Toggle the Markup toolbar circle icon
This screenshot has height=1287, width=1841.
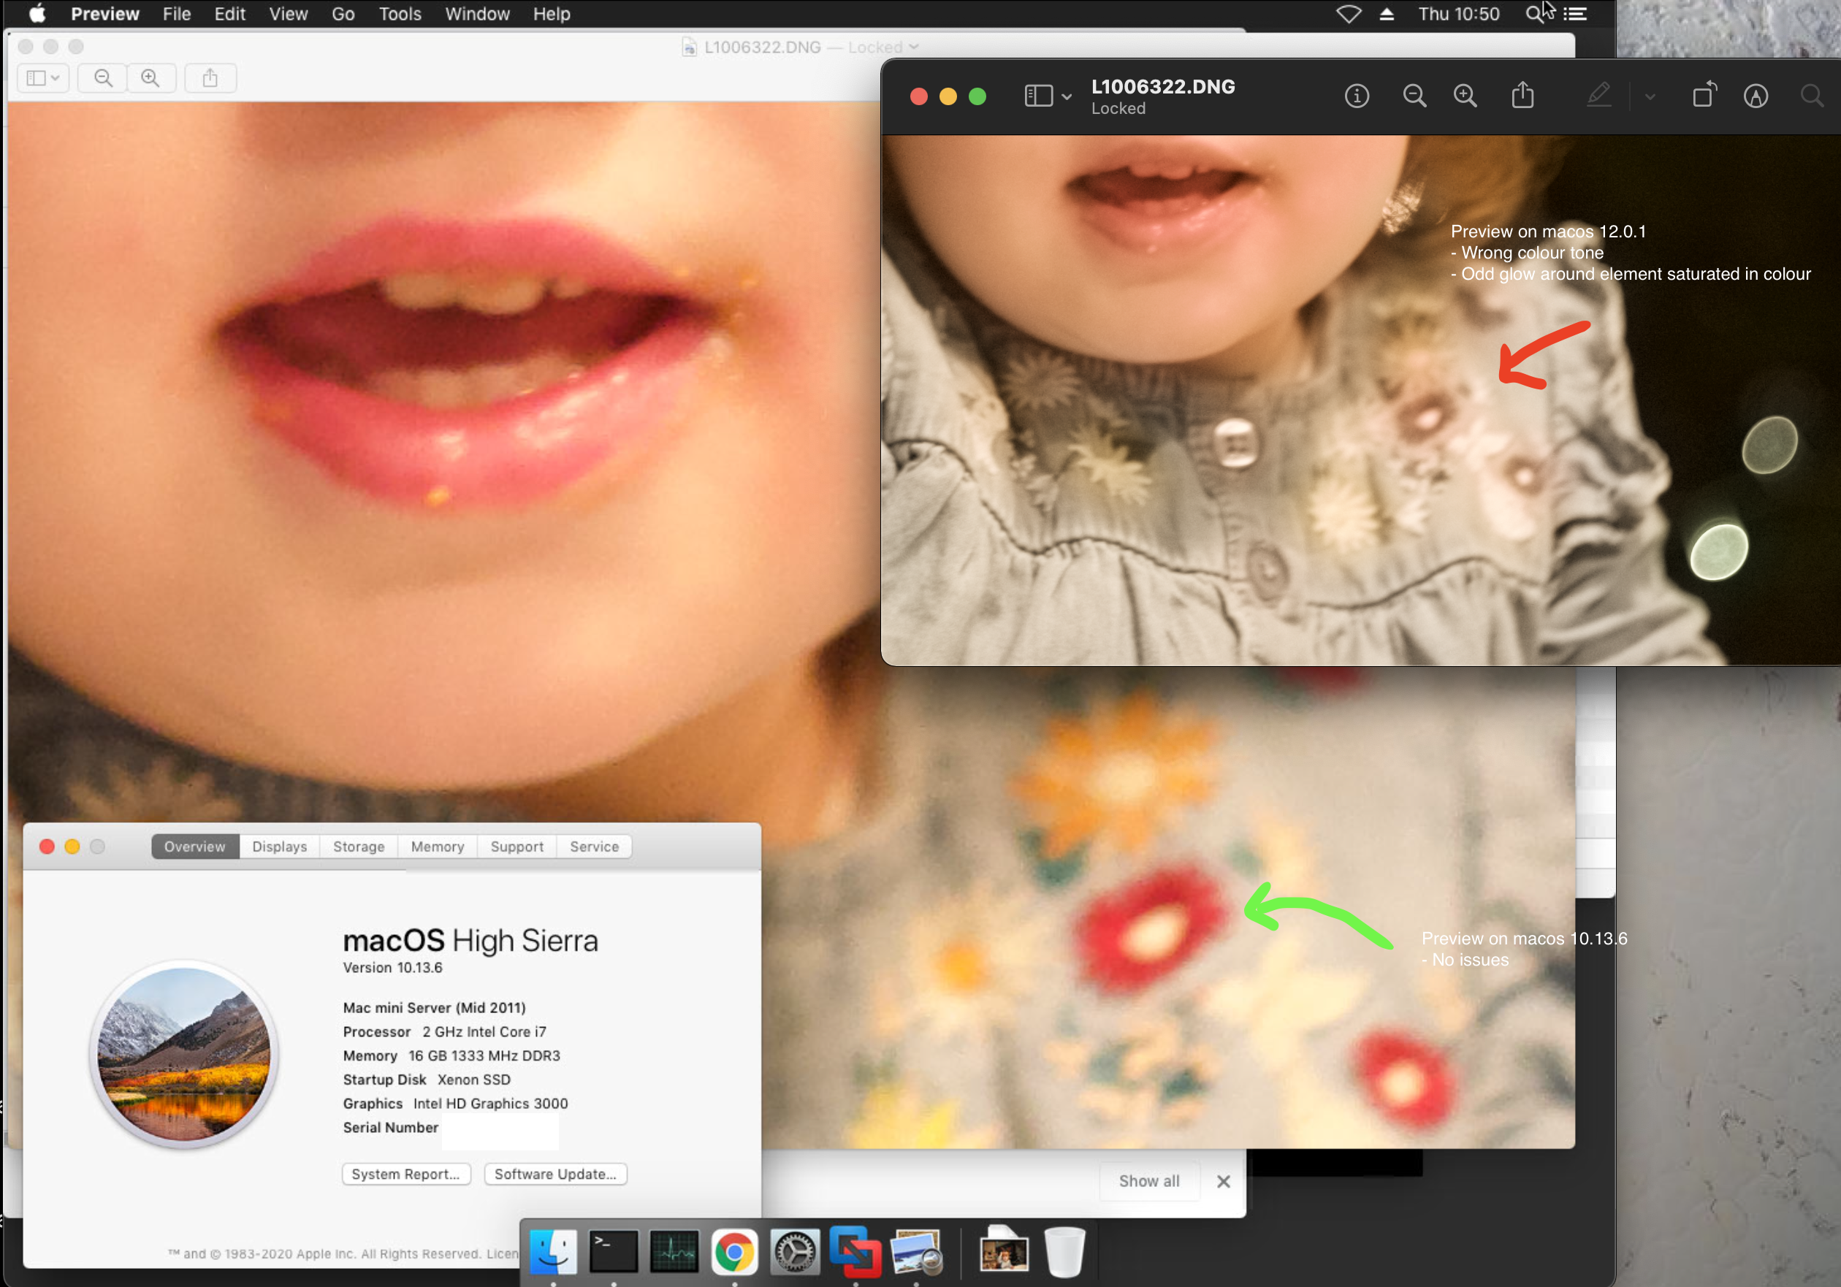pos(1756,96)
